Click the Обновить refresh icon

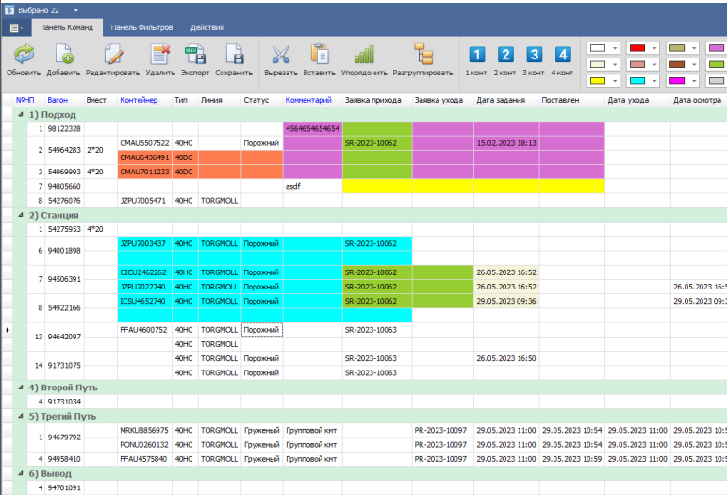point(23,56)
